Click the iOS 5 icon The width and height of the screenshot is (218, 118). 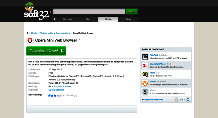pyautogui.click(x=145, y=92)
